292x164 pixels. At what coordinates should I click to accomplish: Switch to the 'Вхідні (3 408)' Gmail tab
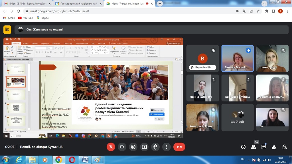(x=26, y=4)
